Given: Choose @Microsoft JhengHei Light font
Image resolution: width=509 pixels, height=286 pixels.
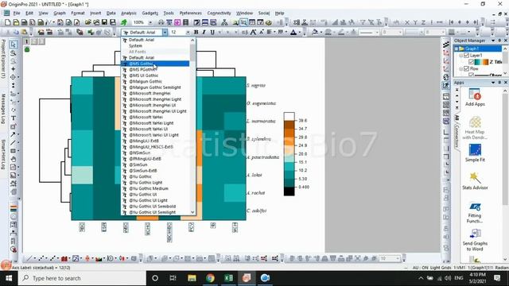Looking at the screenshot, I should click(155, 99).
